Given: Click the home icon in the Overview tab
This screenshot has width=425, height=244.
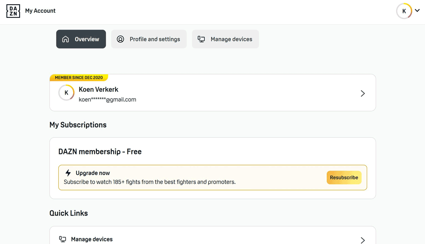Looking at the screenshot, I should pyautogui.click(x=65, y=39).
